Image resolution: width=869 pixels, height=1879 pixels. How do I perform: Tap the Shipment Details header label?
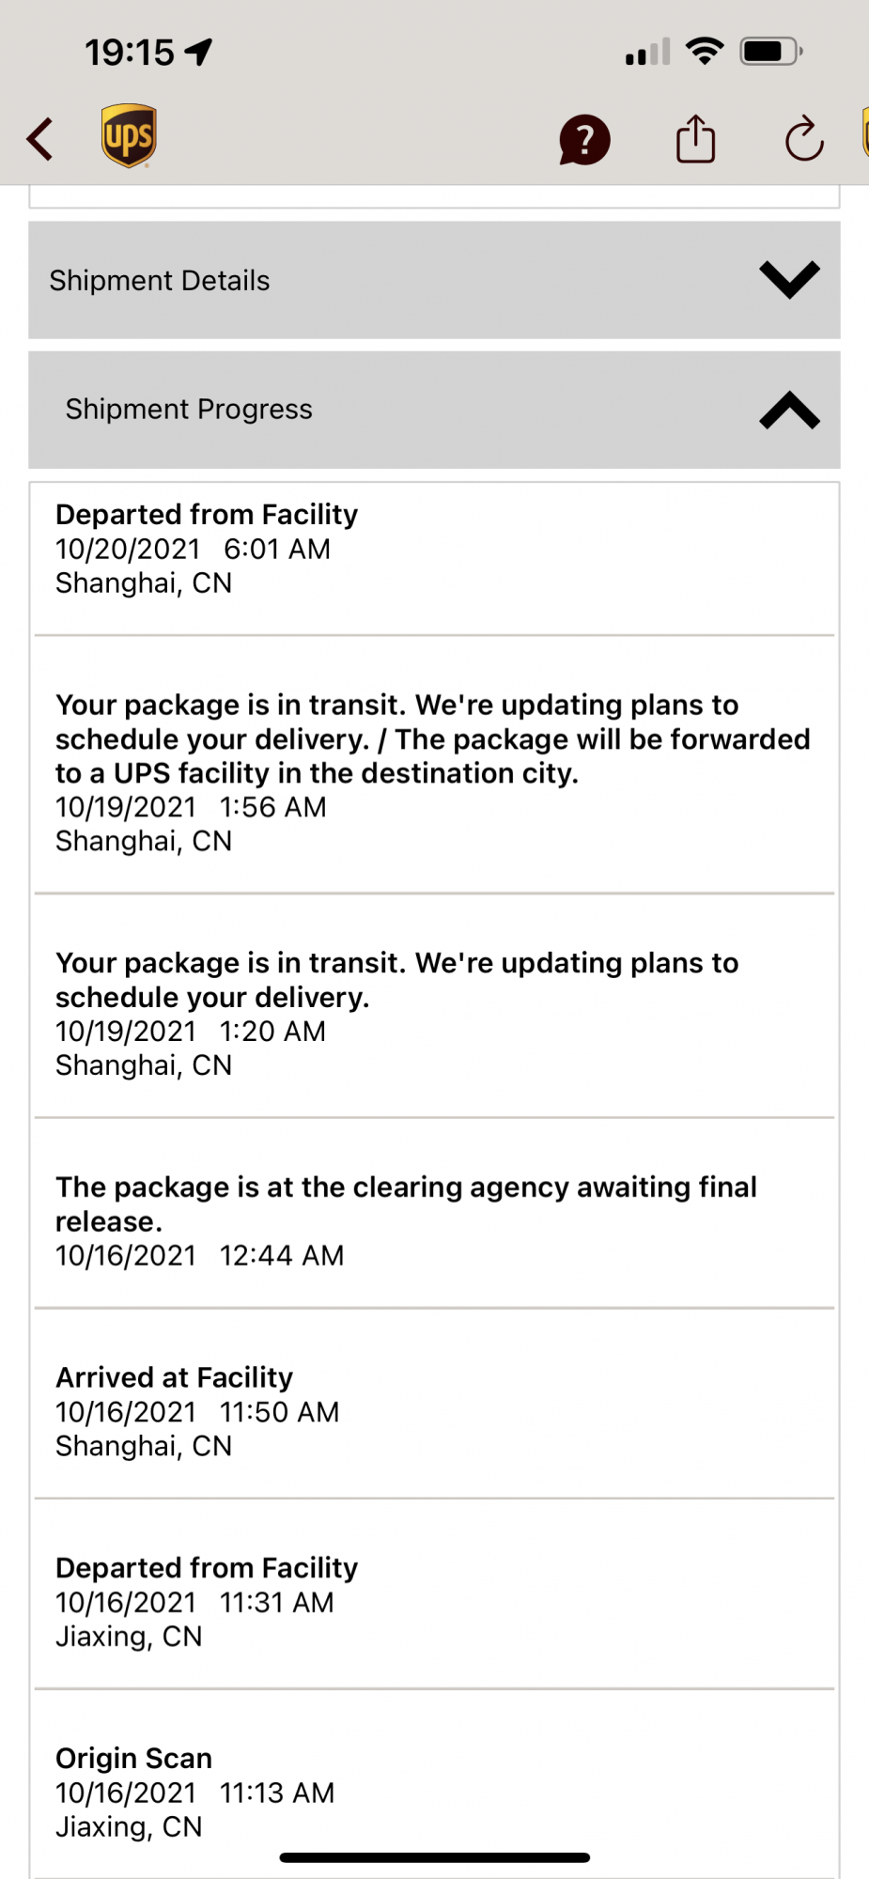(x=160, y=281)
